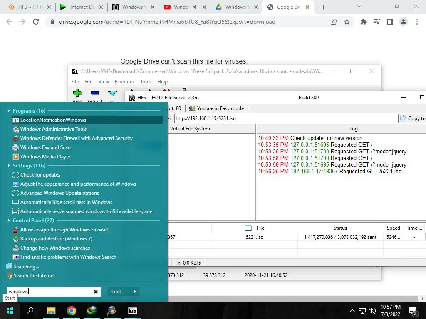Click the HFS Copy to clipboard button
This screenshot has height=319, width=426.
[x=413, y=118]
